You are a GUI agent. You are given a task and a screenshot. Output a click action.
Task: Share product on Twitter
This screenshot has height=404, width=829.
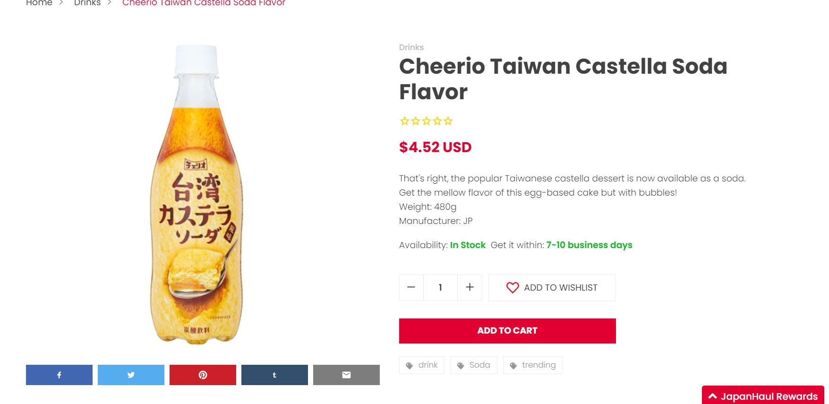[x=131, y=375]
